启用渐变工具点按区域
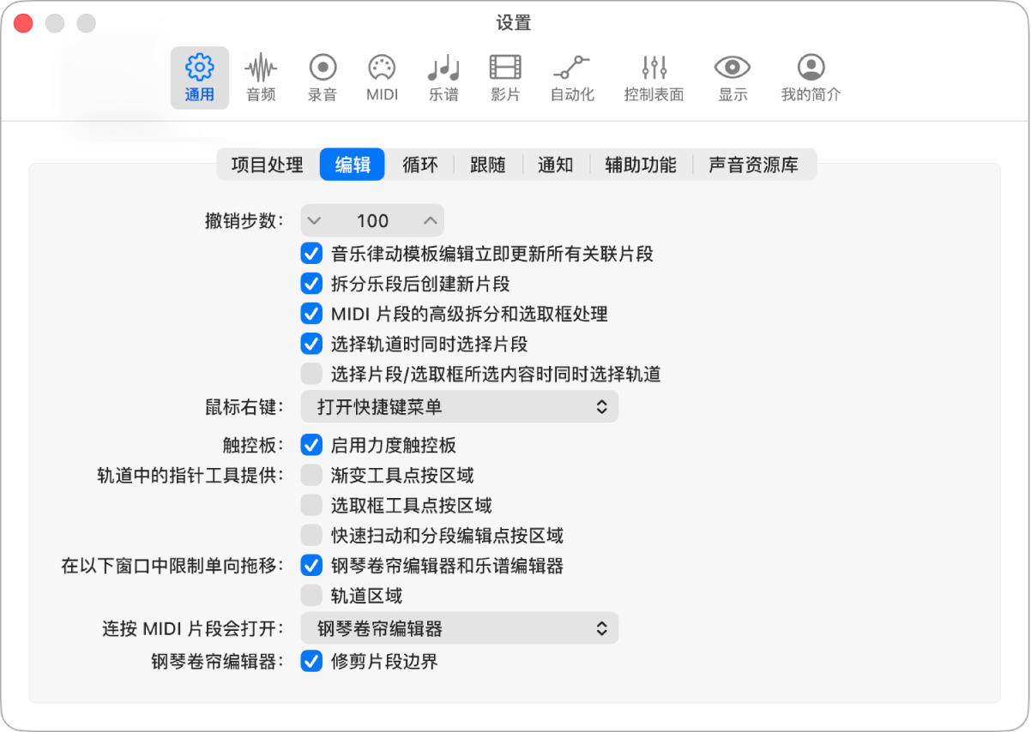 [x=311, y=475]
